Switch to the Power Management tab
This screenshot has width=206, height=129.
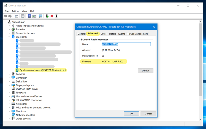[138, 34]
